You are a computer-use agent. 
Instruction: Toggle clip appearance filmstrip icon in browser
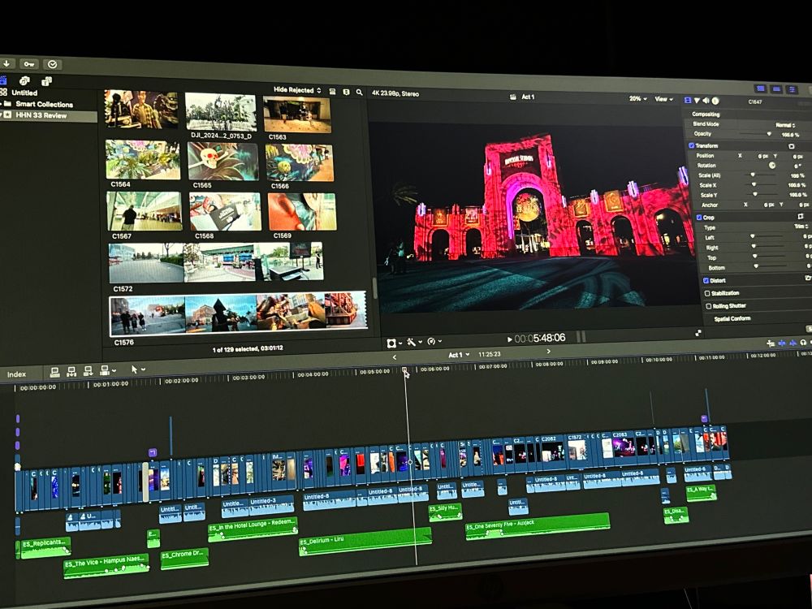pos(332,92)
